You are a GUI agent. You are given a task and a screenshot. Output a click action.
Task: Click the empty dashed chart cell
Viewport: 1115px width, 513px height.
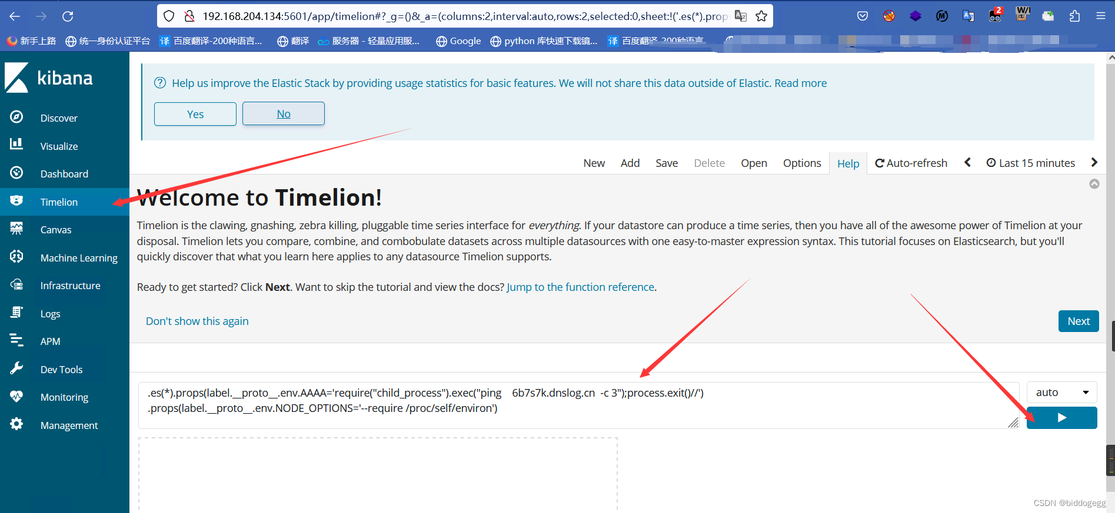click(x=378, y=474)
